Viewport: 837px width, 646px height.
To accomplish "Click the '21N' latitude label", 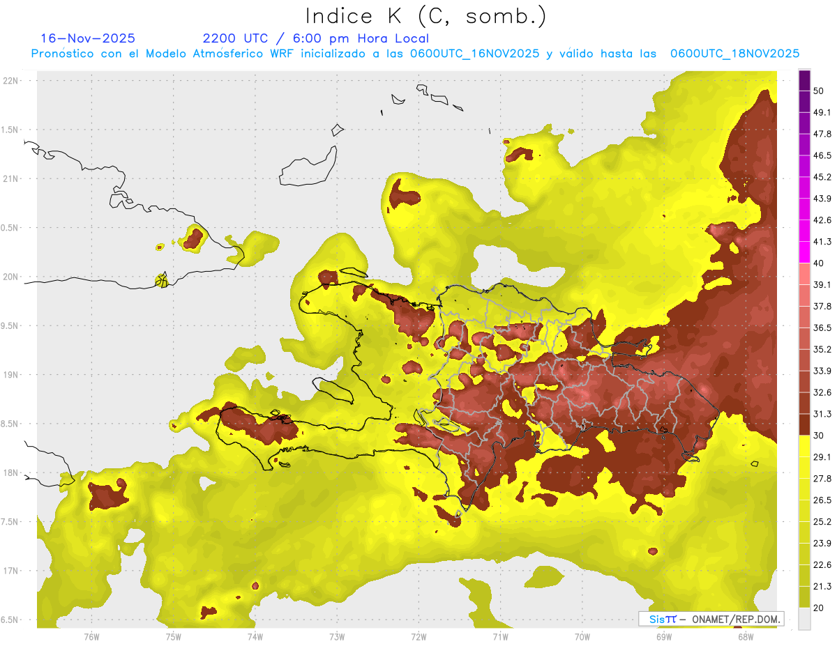I will tap(10, 178).
